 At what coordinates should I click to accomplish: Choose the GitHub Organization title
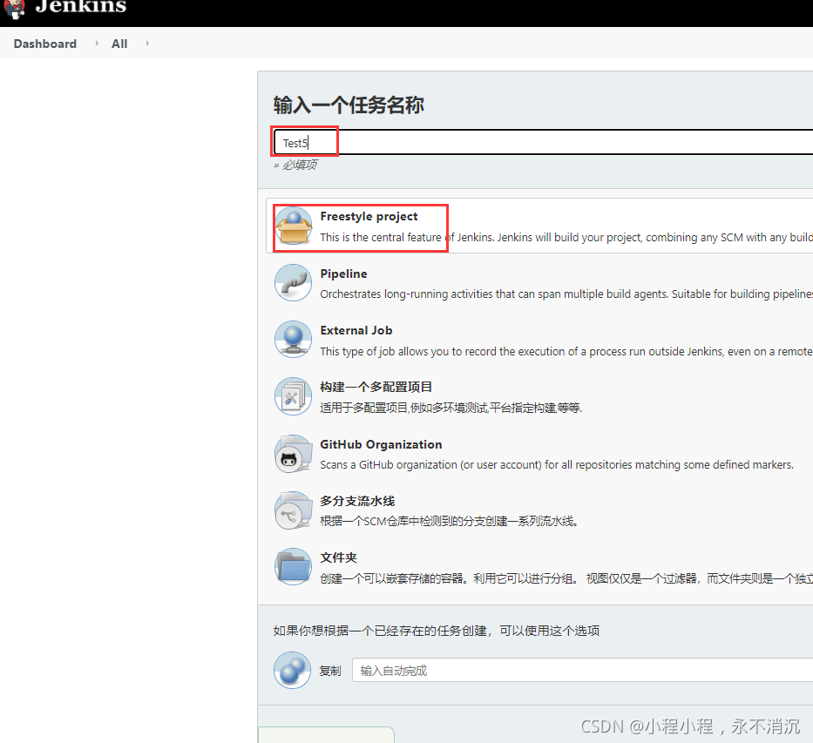coord(381,444)
